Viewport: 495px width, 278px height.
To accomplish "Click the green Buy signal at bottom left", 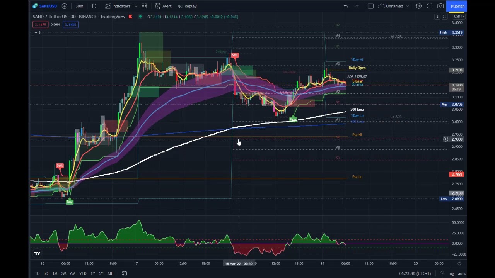I will coord(70,202).
